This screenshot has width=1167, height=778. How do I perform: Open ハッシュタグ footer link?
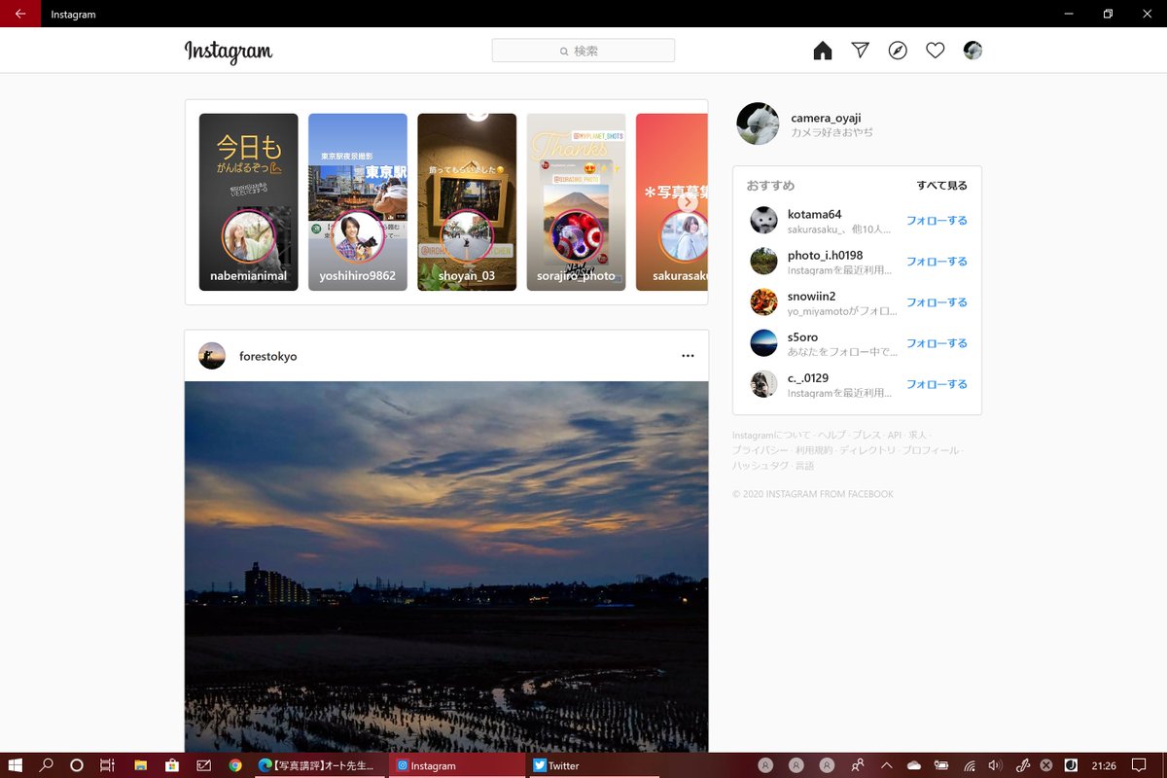(x=760, y=466)
